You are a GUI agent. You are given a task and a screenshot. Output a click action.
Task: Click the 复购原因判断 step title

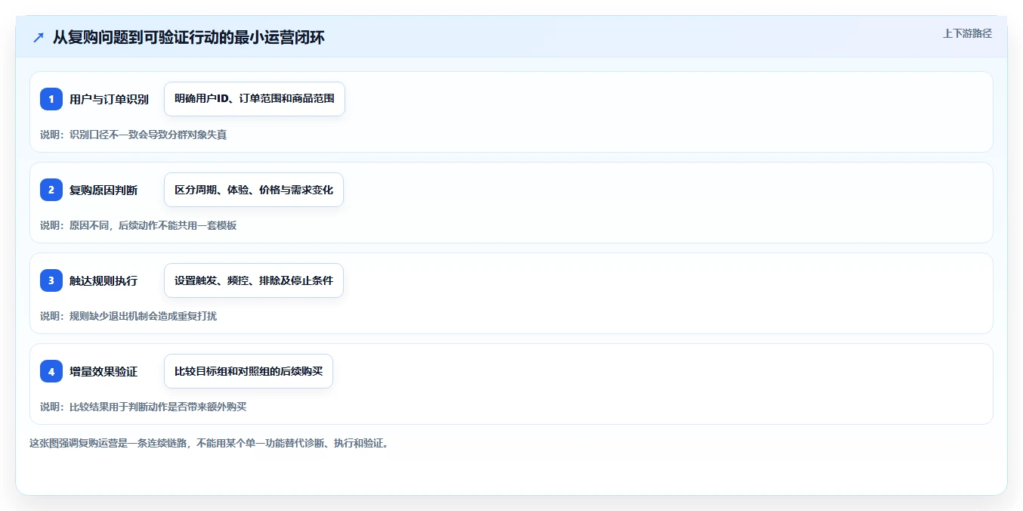click(104, 190)
